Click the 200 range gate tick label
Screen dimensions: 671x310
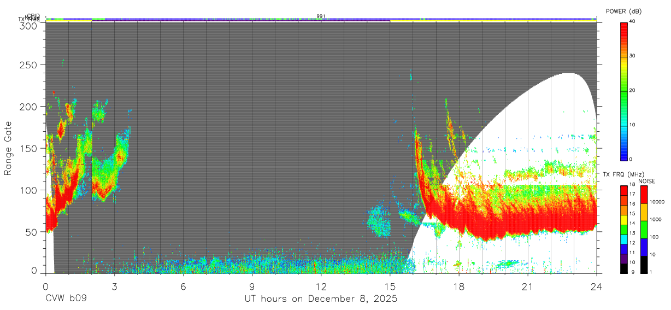pyautogui.click(x=28, y=106)
